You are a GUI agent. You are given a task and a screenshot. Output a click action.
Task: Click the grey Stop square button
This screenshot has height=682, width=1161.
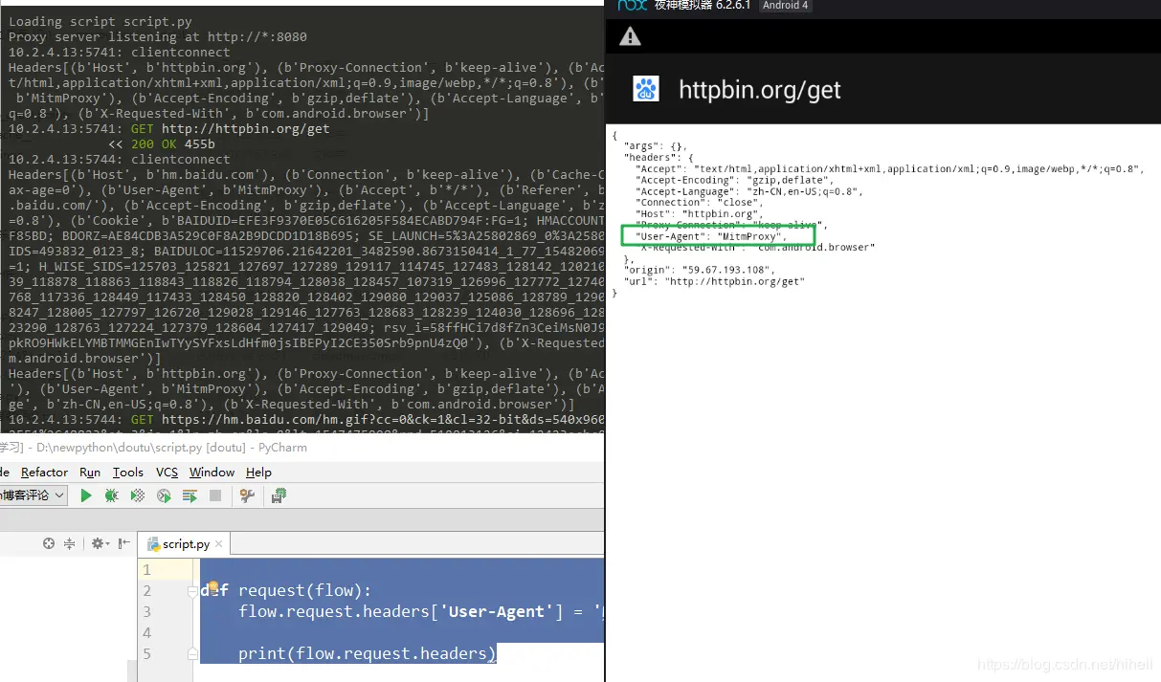point(215,495)
